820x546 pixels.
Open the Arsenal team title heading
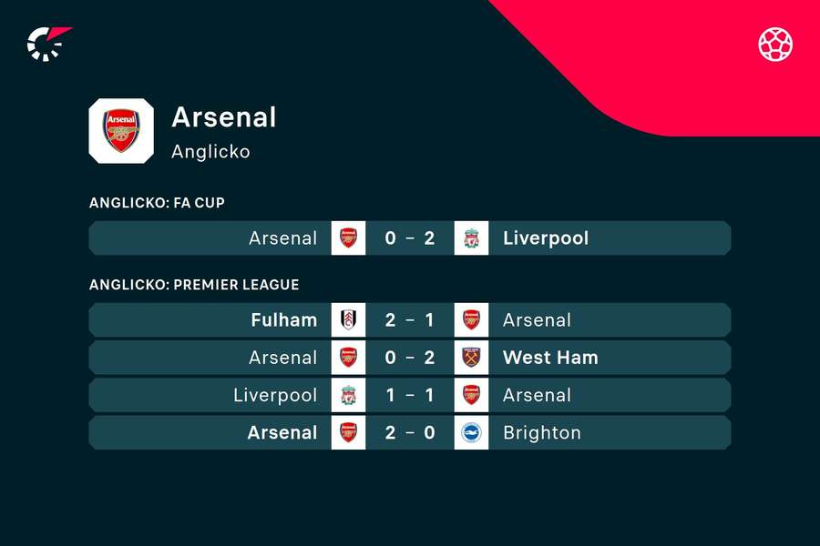coord(224,117)
